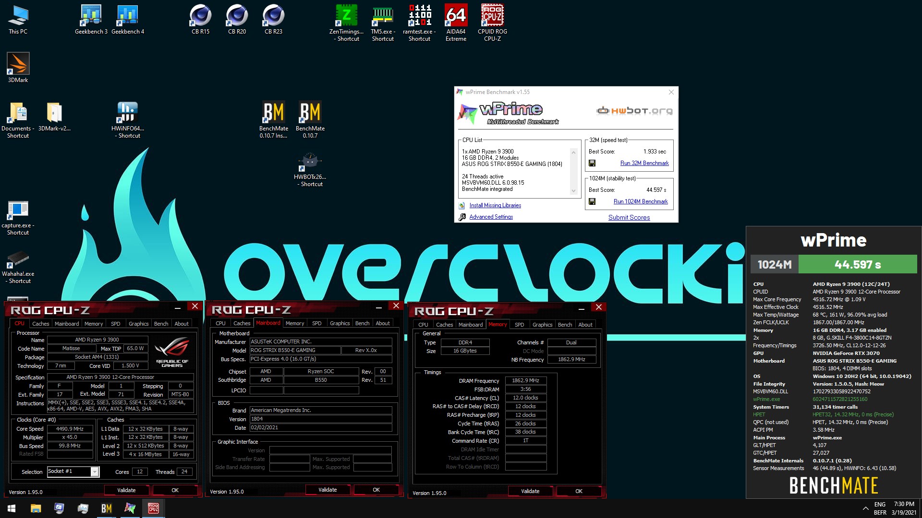This screenshot has width=922, height=518.
Task: Click OK in the Mainboard tab window
Action: pos(376,490)
